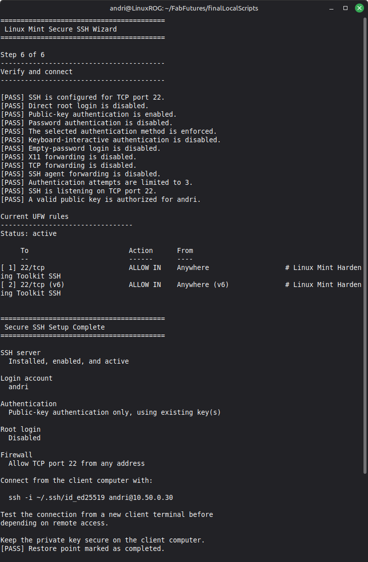Click the 'ssh -i ~/.ssh/id_ed25519 andri@10.50.0.30' command
Viewport: 368px width, 562px height.
click(91, 497)
